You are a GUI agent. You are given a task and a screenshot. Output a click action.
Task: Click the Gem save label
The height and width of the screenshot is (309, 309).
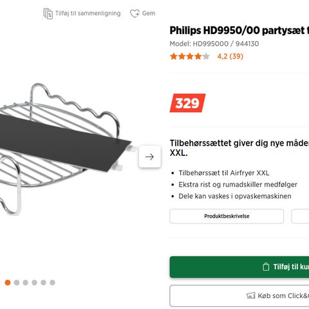tap(149, 14)
